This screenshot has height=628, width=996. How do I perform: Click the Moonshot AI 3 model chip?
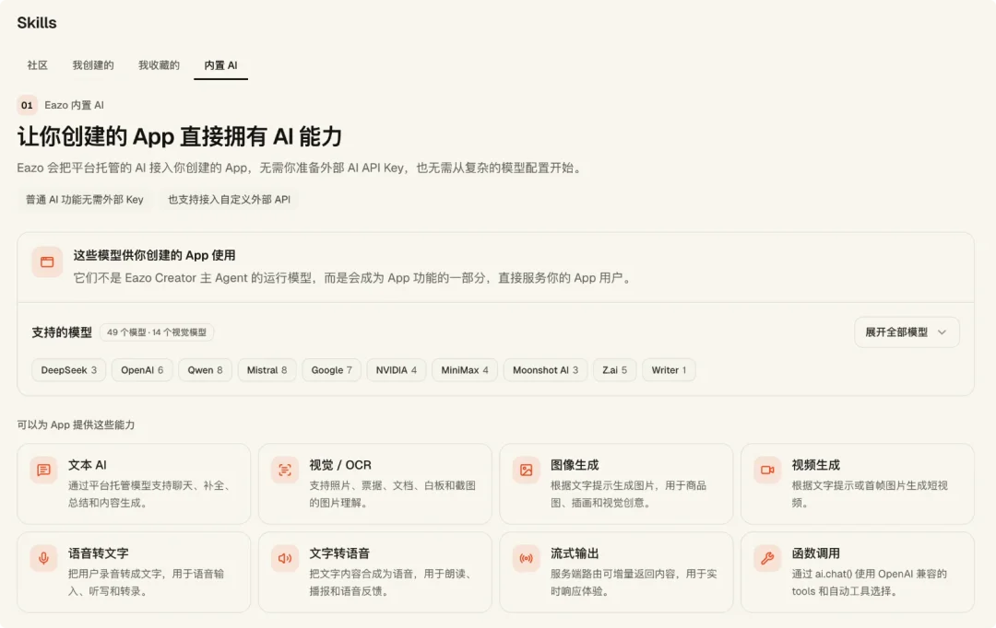click(546, 370)
